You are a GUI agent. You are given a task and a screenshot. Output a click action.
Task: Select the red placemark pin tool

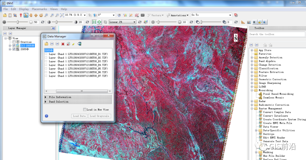21,15
